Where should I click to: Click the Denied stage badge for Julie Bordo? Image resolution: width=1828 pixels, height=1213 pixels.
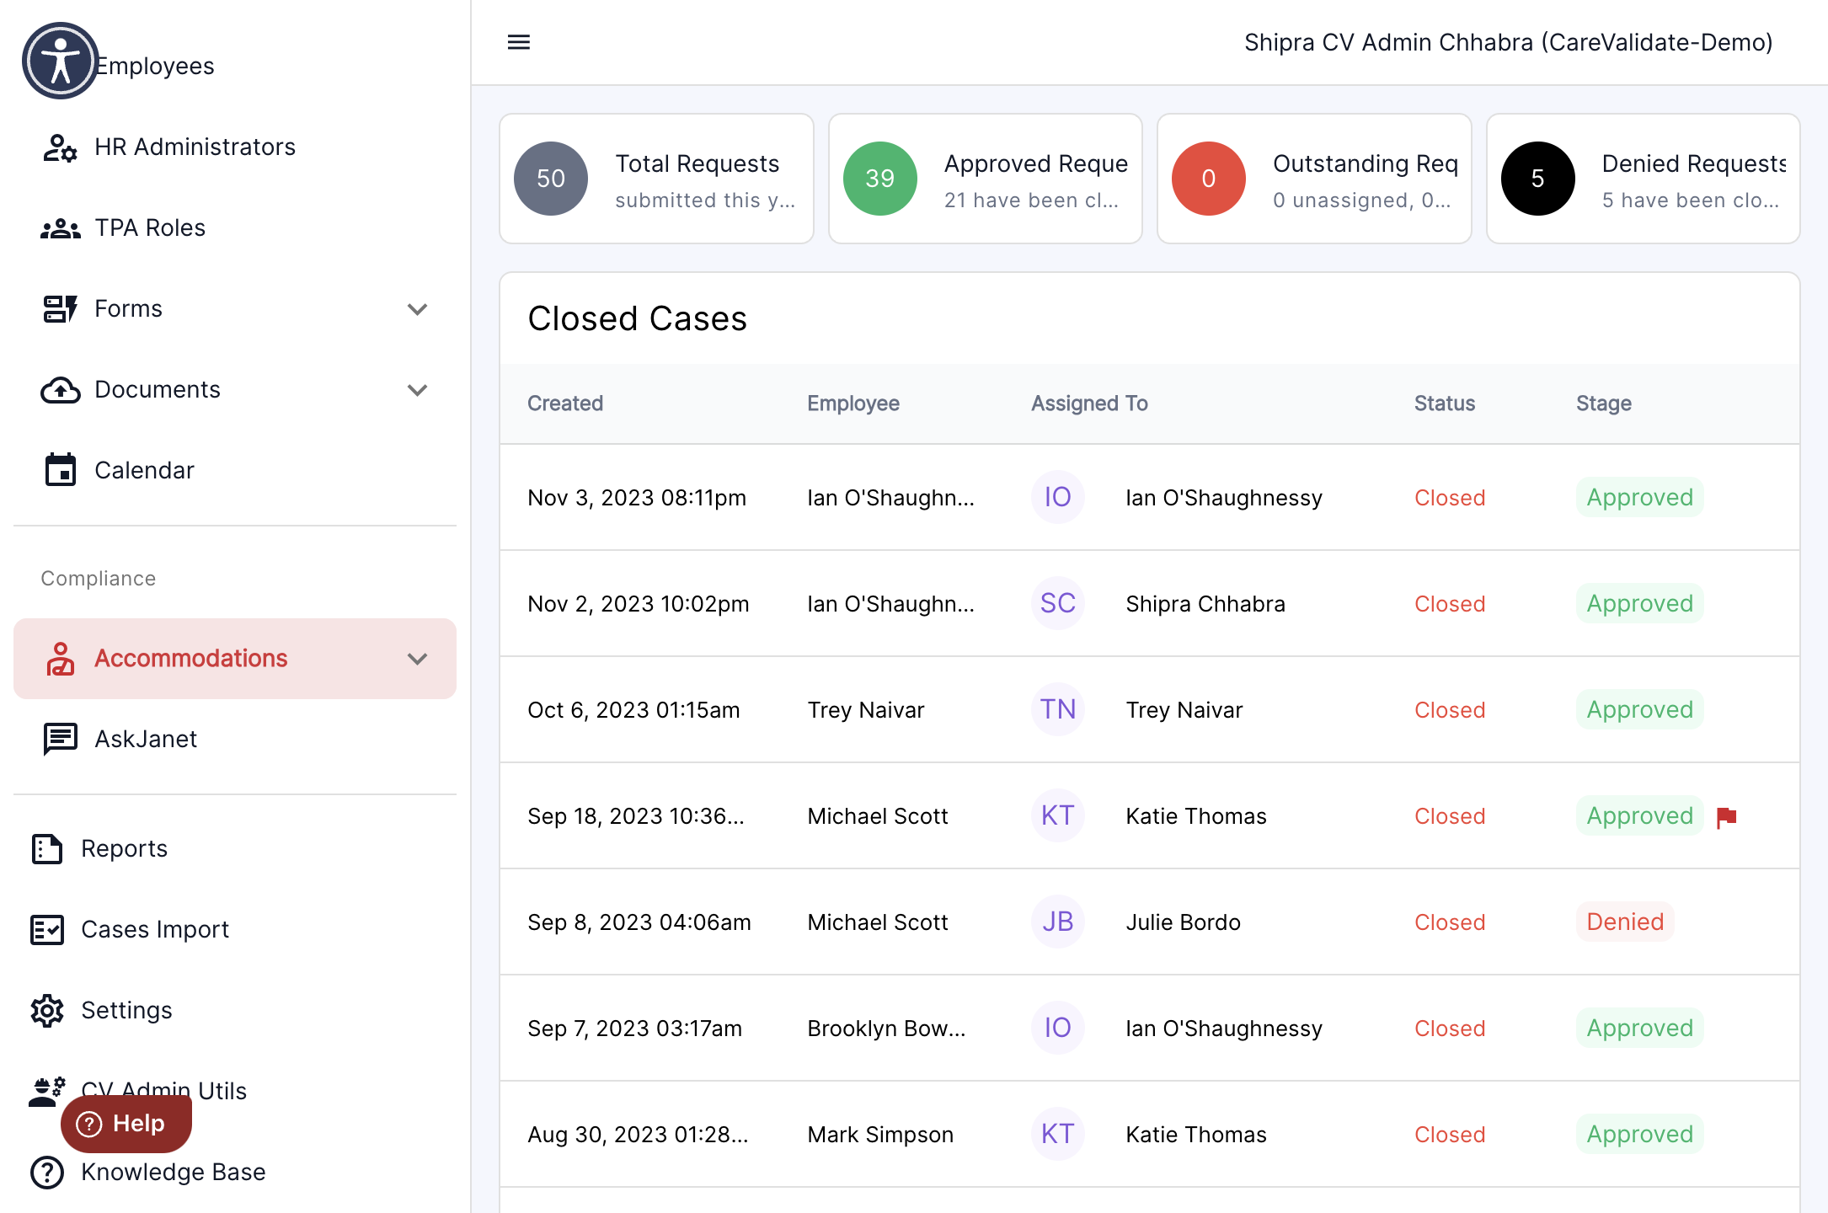1625,922
